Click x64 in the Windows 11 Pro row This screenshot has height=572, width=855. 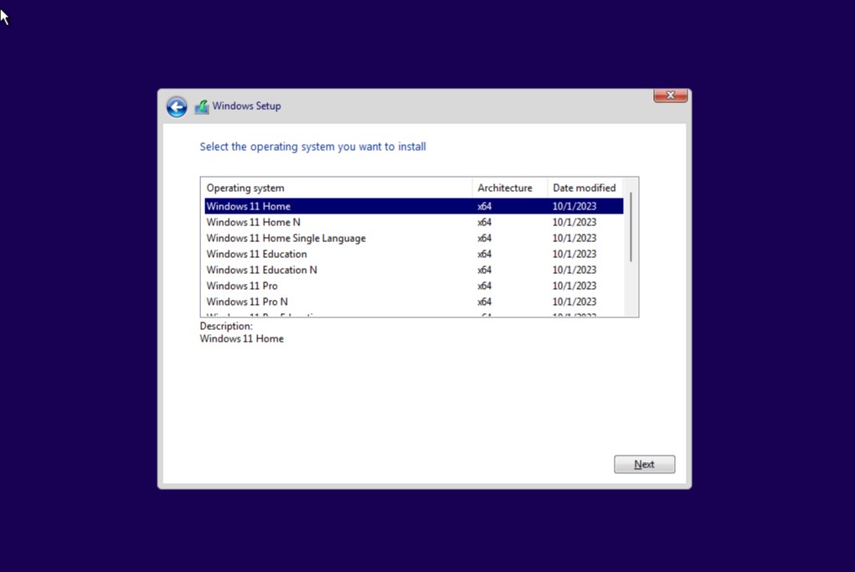[484, 286]
